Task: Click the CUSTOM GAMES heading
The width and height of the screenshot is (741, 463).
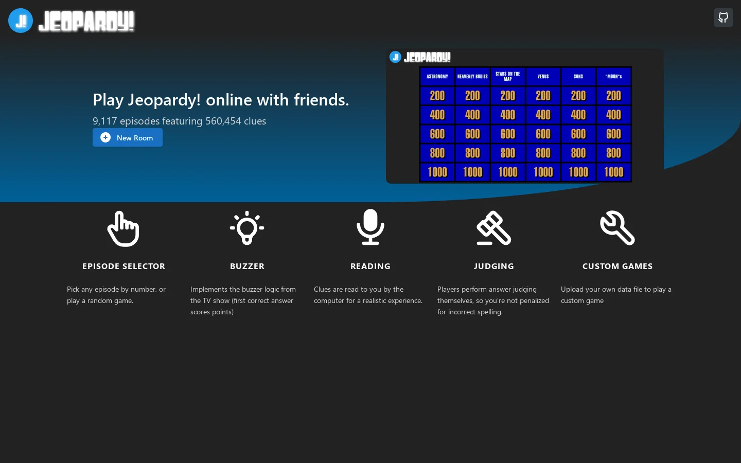Action: coord(617,266)
